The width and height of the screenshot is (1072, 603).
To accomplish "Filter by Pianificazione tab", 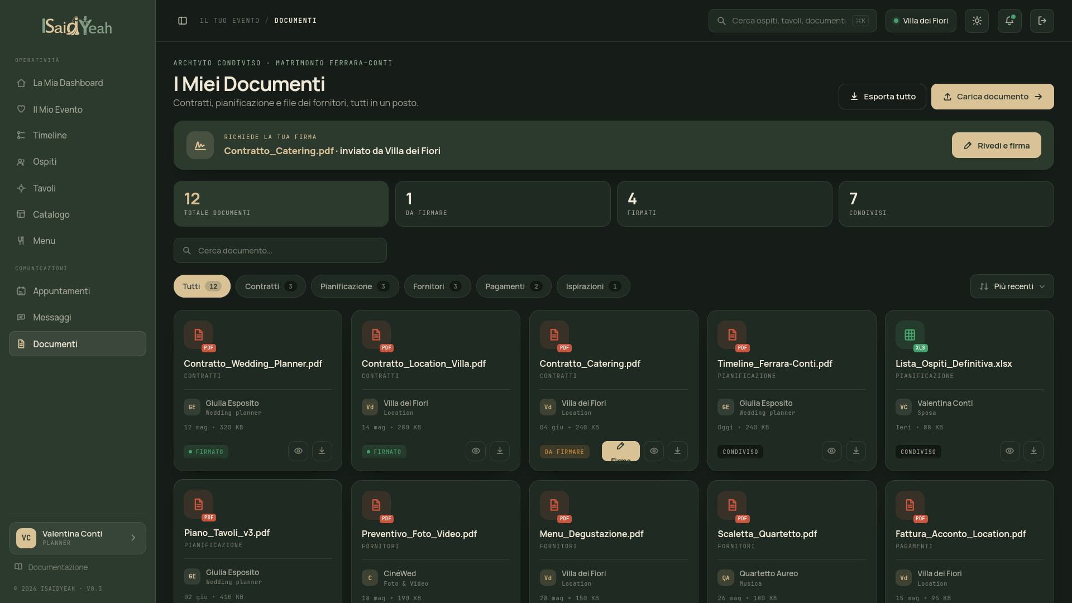I will (355, 286).
